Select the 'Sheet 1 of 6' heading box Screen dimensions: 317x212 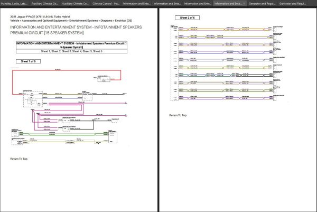(x=28, y=61)
